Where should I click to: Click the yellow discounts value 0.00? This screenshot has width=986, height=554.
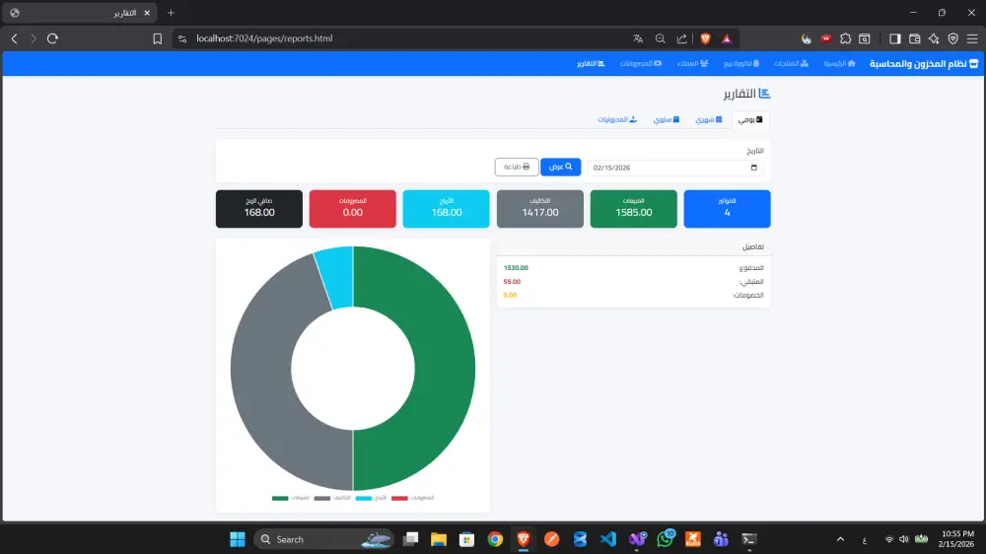510,295
